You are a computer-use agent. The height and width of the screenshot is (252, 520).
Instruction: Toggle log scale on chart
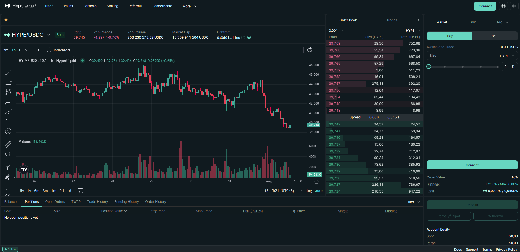pyautogui.click(x=309, y=191)
